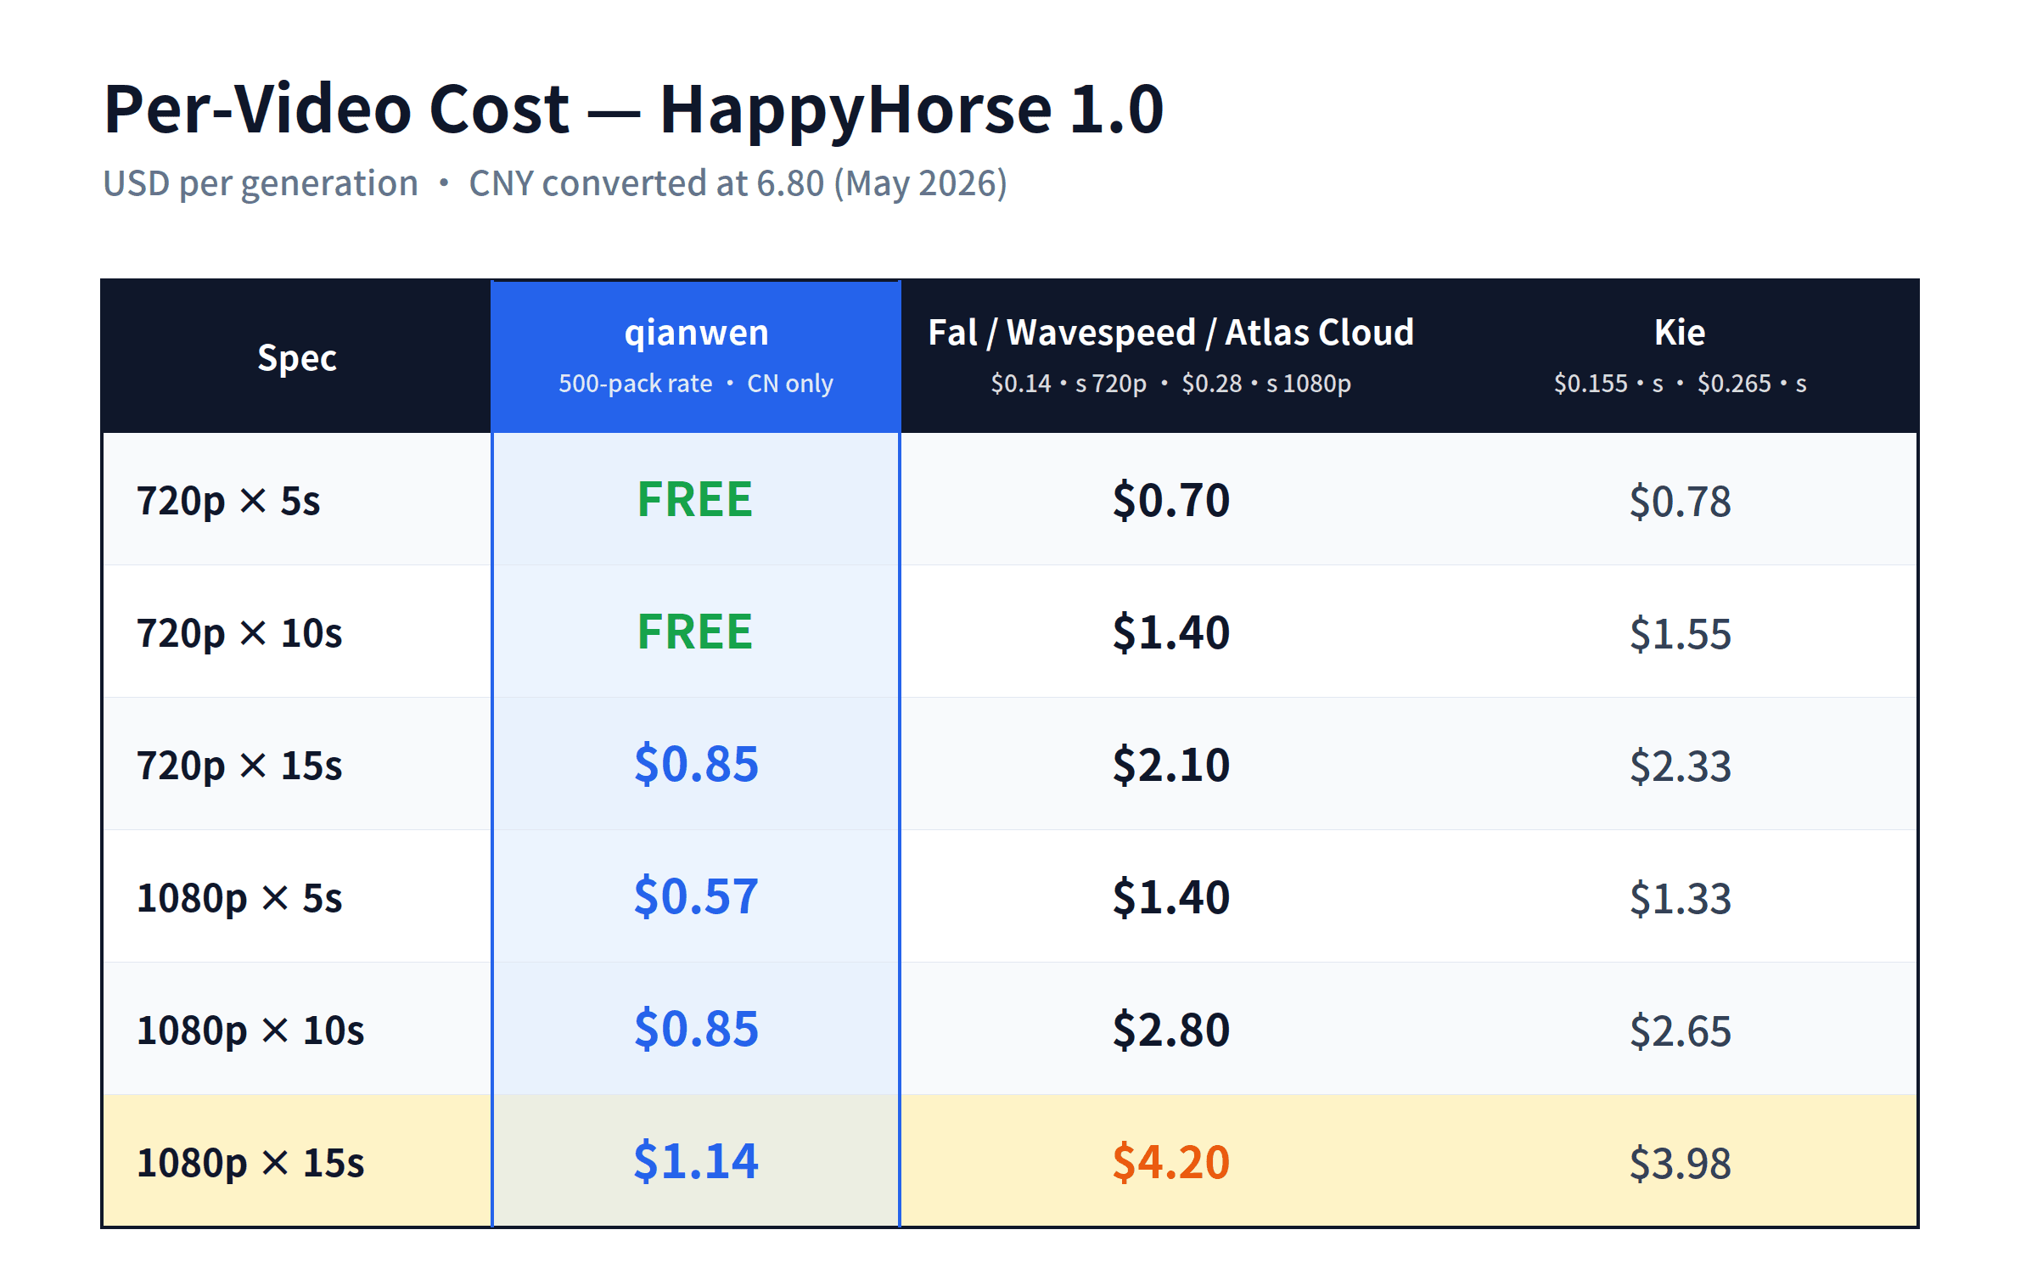Click the $0.57 qianwen price cell
The image size is (2037, 1269).
tap(696, 896)
